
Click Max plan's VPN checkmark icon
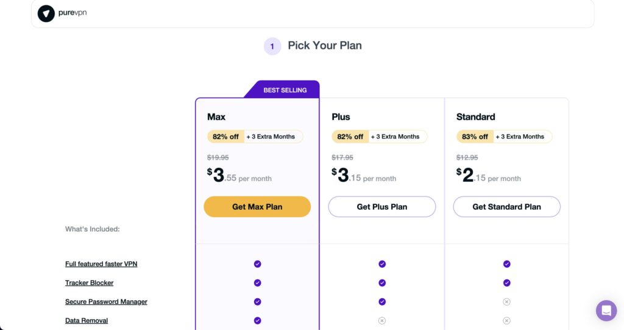(258, 264)
